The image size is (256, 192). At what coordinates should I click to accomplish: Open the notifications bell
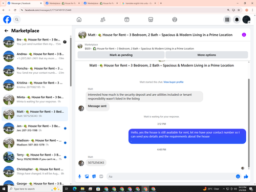click(237, 19)
